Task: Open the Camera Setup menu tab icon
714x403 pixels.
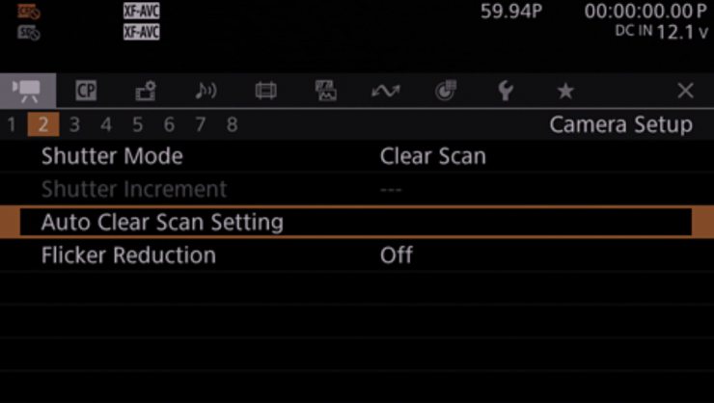Action: (x=27, y=90)
